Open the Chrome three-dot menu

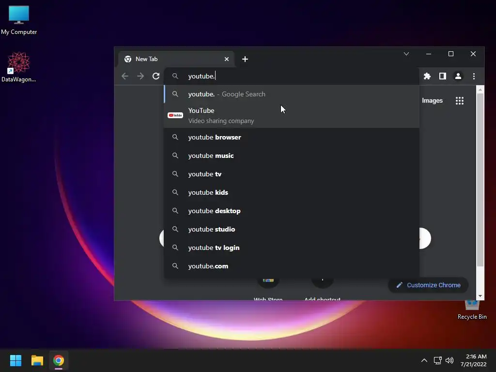coord(474,76)
